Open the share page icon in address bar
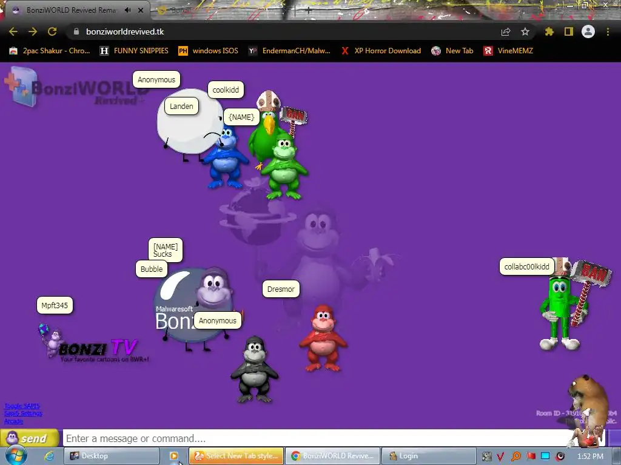The width and height of the screenshot is (621, 465). click(x=505, y=31)
